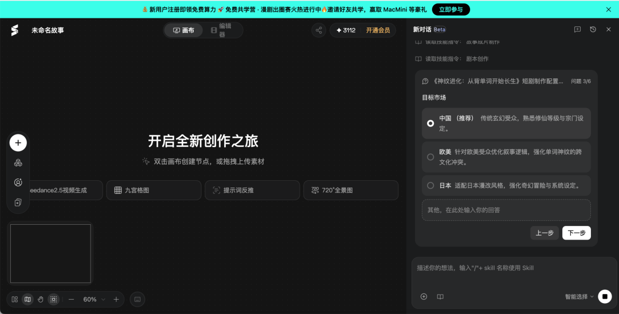This screenshot has height=314, width=619.
Task: Click the layout panel icon in bottom toolbar
Action: click(14, 300)
